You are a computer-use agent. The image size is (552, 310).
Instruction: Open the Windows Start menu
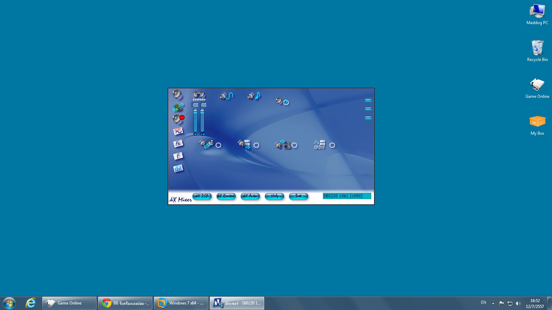[x=9, y=303]
